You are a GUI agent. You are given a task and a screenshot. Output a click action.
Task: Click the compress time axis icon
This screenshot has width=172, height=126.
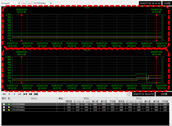(25, 94)
